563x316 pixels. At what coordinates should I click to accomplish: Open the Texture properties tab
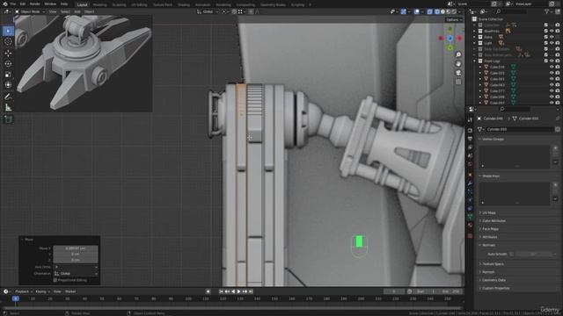pyautogui.click(x=470, y=236)
